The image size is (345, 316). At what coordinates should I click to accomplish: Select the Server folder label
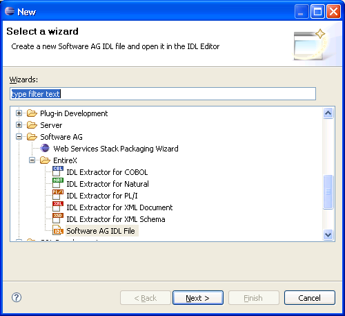(x=51, y=125)
